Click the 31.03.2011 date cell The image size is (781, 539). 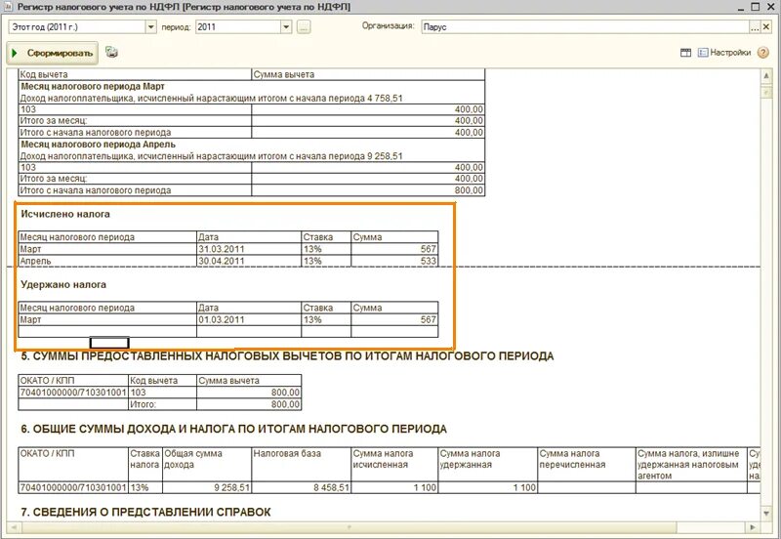(x=249, y=249)
